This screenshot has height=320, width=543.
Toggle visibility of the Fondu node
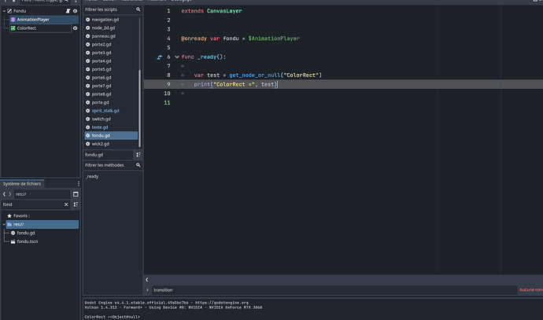75,11
